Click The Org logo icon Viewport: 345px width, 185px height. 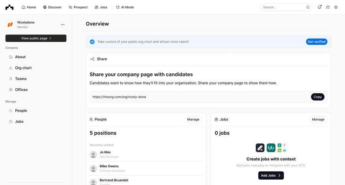point(10,7)
